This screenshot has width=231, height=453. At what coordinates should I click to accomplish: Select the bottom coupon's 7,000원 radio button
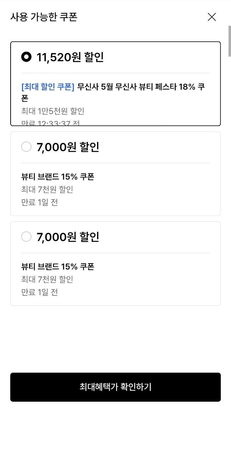point(27,237)
